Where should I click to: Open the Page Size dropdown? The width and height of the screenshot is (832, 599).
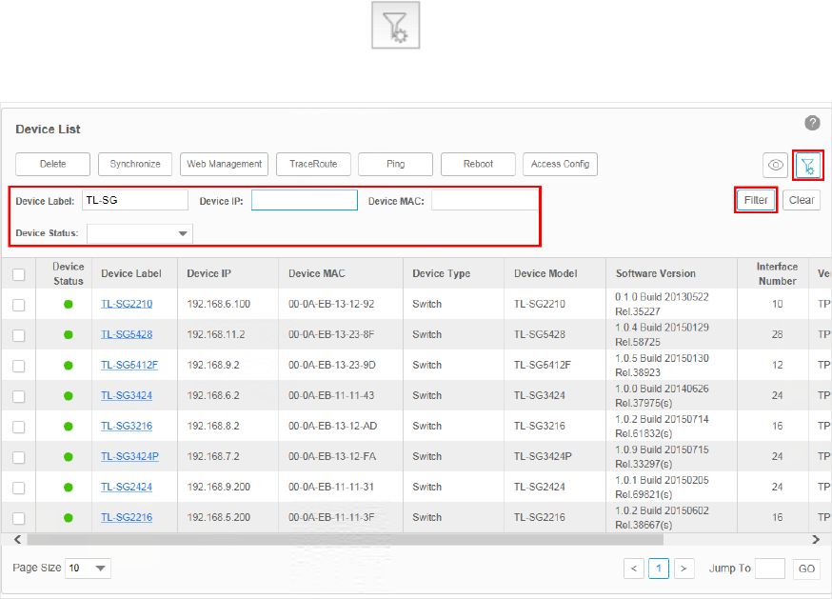pyautogui.click(x=88, y=569)
